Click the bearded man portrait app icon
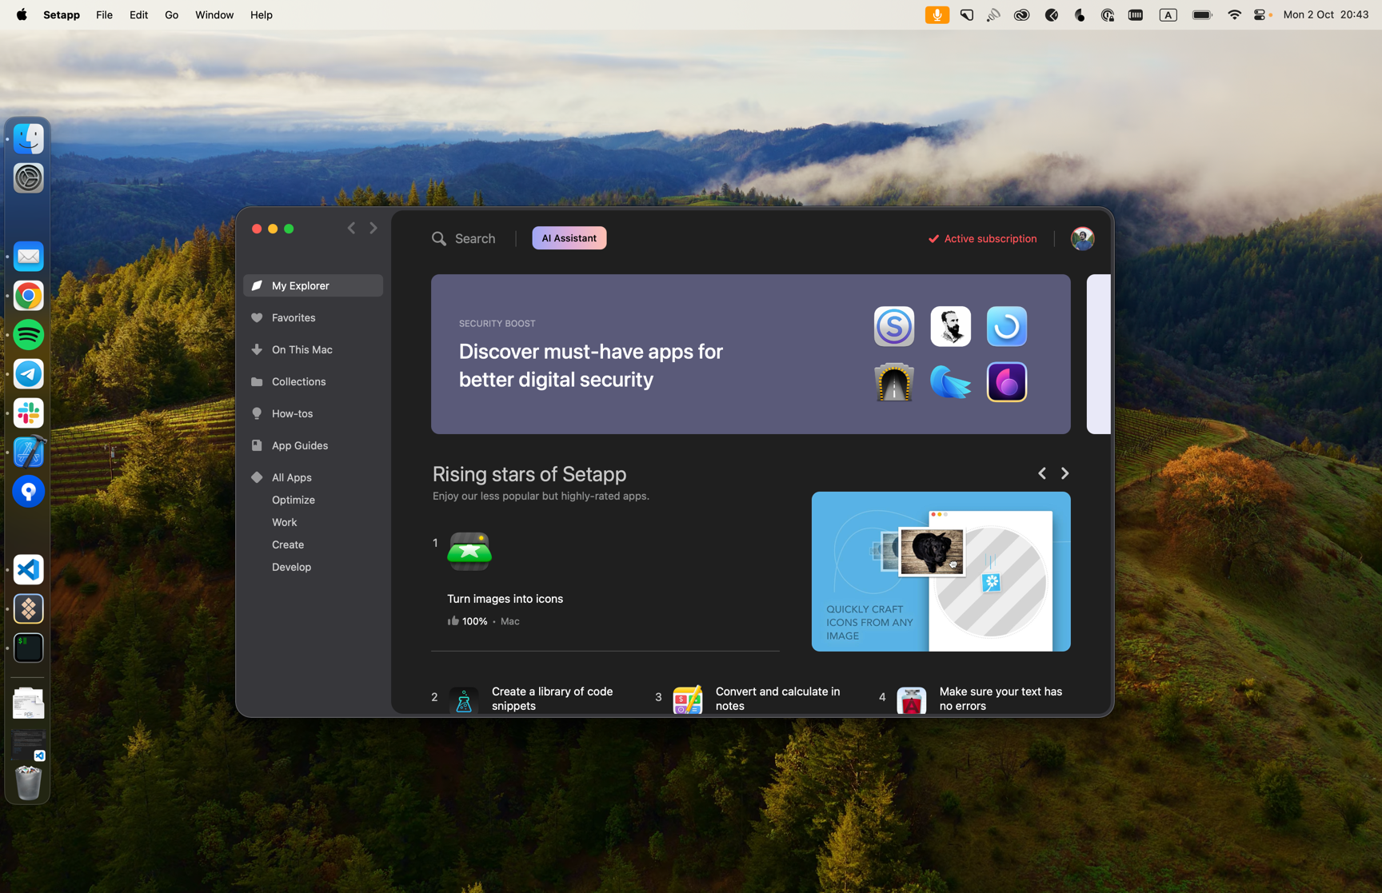This screenshot has width=1382, height=893. pyautogui.click(x=950, y=326)
